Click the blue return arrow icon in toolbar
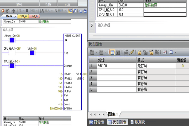Screen dimensions: 189x126 click(85, 11)
